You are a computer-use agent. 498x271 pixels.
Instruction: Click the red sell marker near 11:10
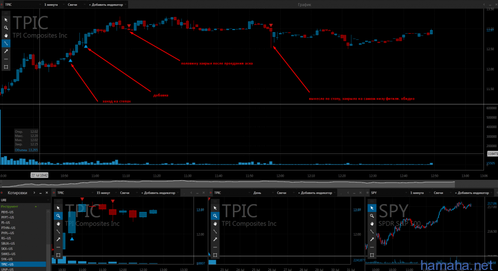click(x=129, y=26)
